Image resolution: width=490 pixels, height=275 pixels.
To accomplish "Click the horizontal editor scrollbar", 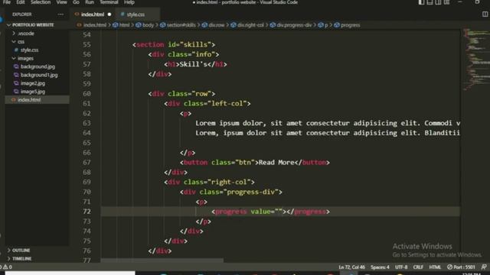I will pyautogui.click(x=162, y=260).
